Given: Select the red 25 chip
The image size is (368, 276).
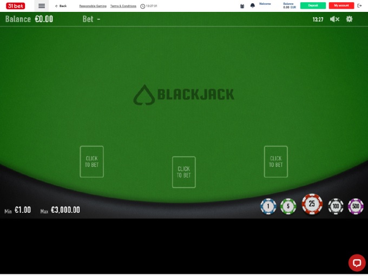Looking at the screenshot, I should click(312, 204).
